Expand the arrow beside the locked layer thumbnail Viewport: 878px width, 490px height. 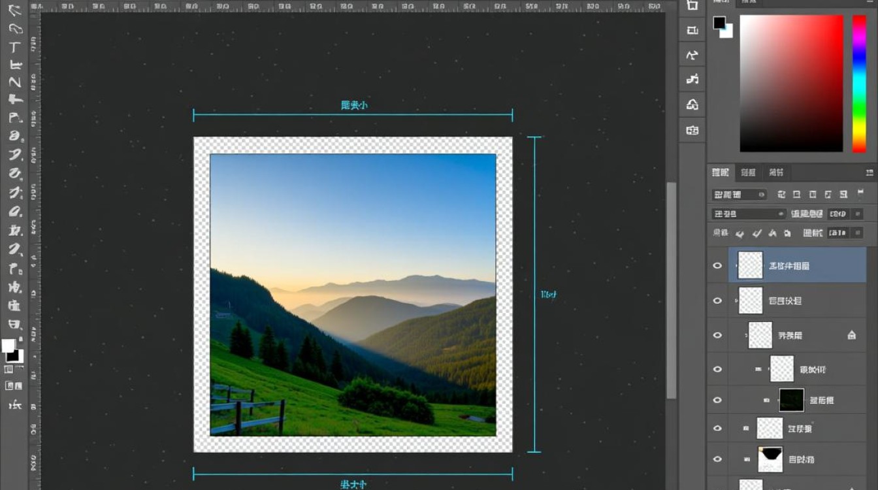click(746, 335)
